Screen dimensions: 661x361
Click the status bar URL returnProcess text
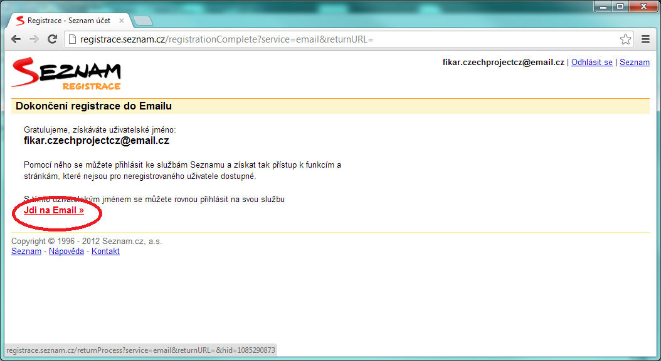pos(140,350)
